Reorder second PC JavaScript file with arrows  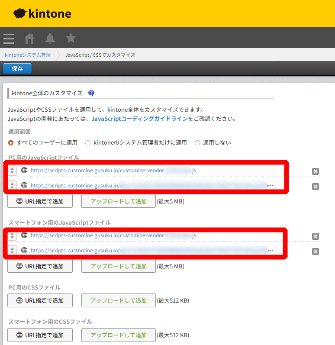[12, 185]
